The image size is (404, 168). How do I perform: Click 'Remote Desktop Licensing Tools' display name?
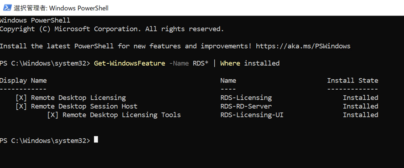click(122, 115)
